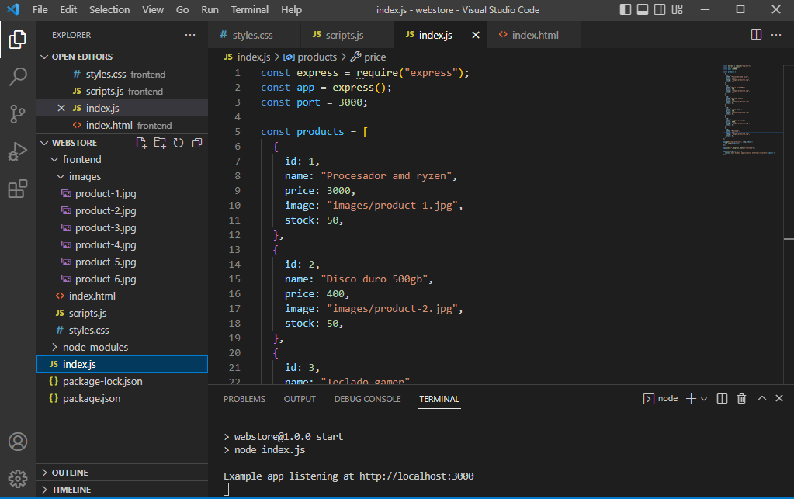The height and width of the screenshot is (499, 794).
Task: Collapse all folders in WEBSTORE explorer
Action: [197, 144]
